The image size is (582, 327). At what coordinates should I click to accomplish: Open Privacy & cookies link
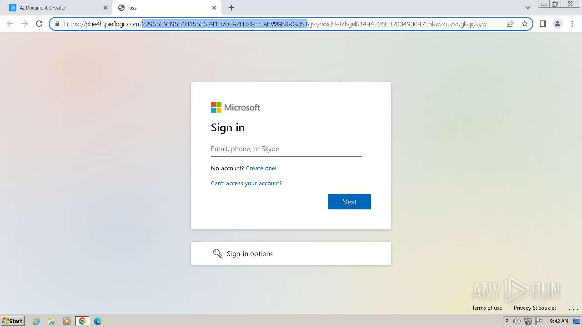535,308
